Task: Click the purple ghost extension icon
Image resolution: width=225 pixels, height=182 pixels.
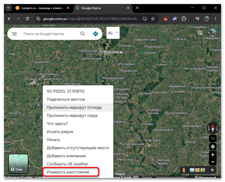Action: coord(175,19)
